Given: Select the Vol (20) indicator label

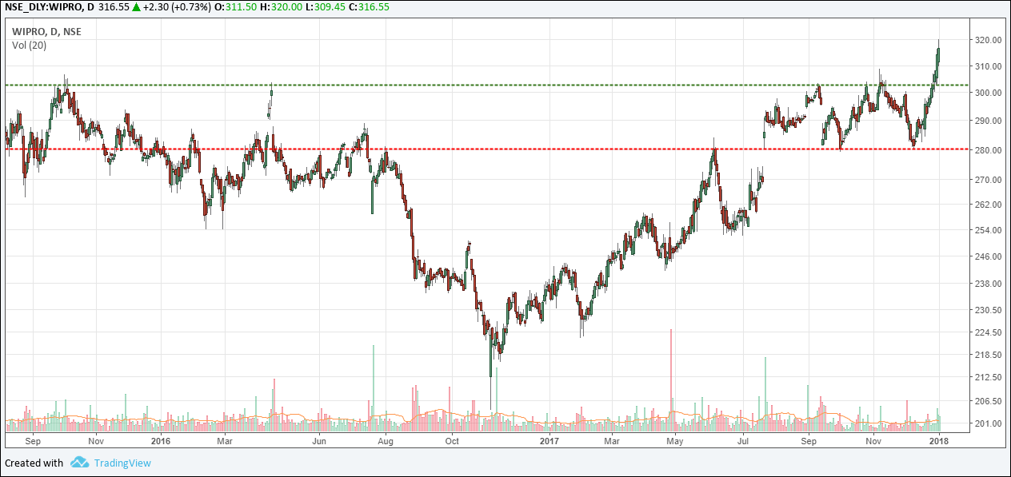Looking at the screenshot, I should click(x=29, y=46).
